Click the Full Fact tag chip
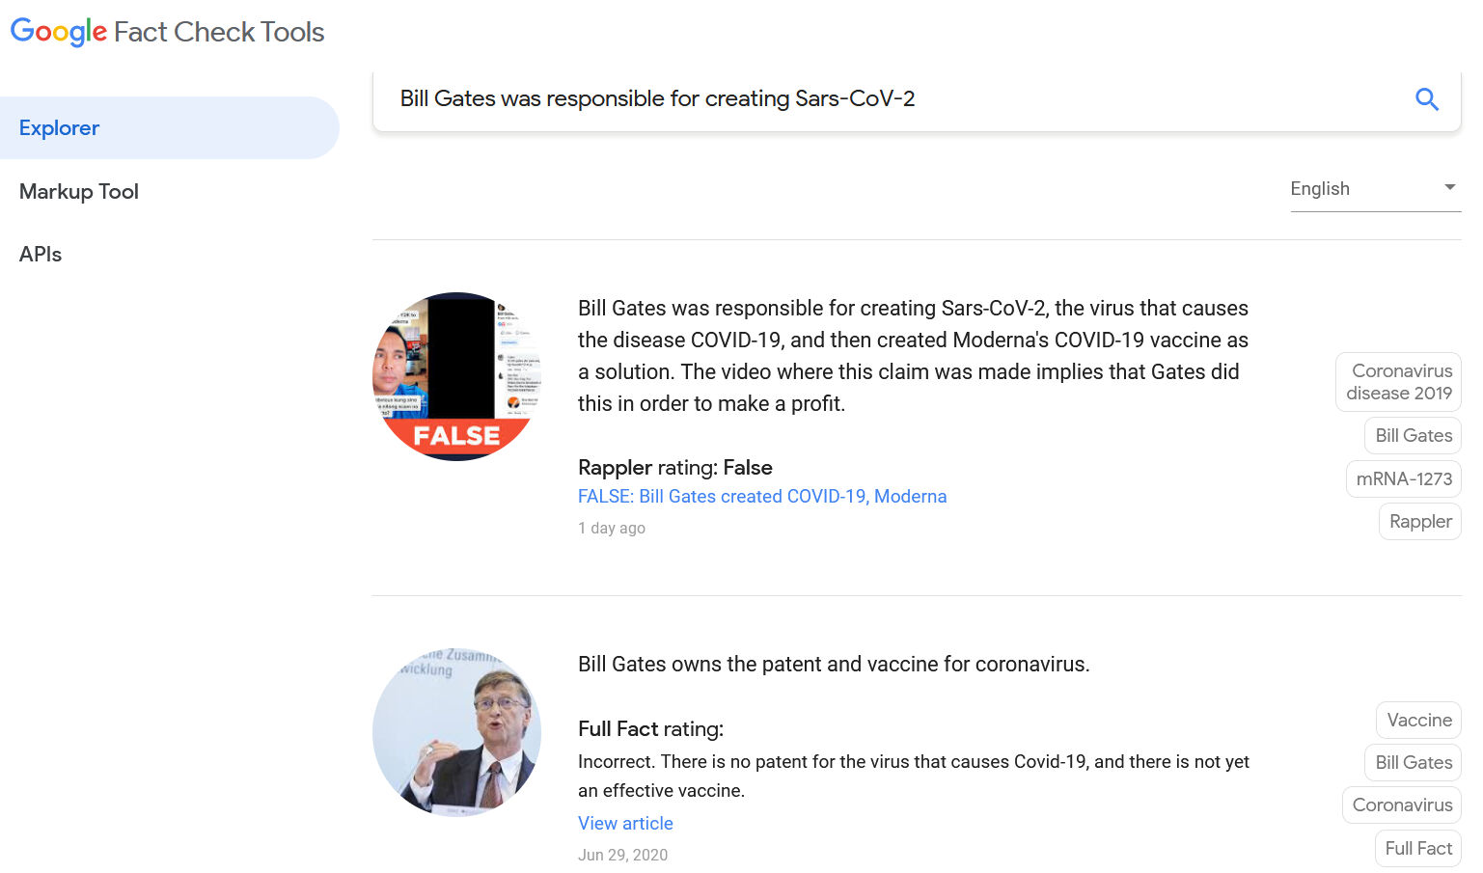 coord(1417,849)
